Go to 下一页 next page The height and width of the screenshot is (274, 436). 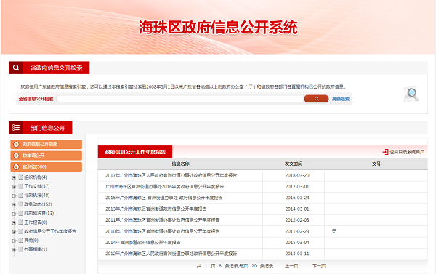[319, 266]
